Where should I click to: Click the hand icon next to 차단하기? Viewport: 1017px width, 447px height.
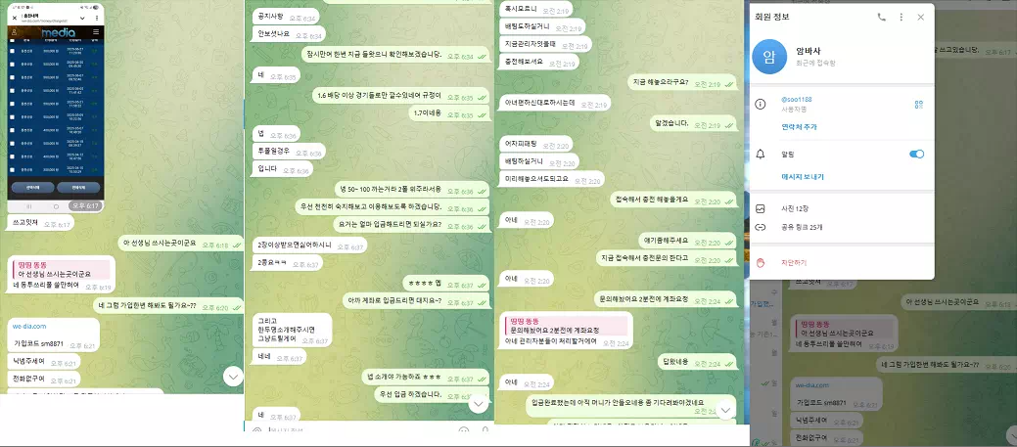click(761, 263)
